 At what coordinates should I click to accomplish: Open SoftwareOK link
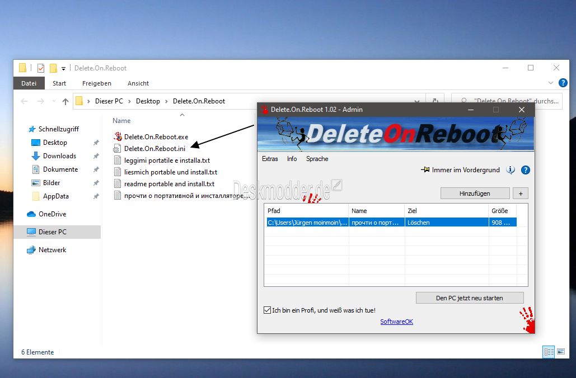coord(396,322)
